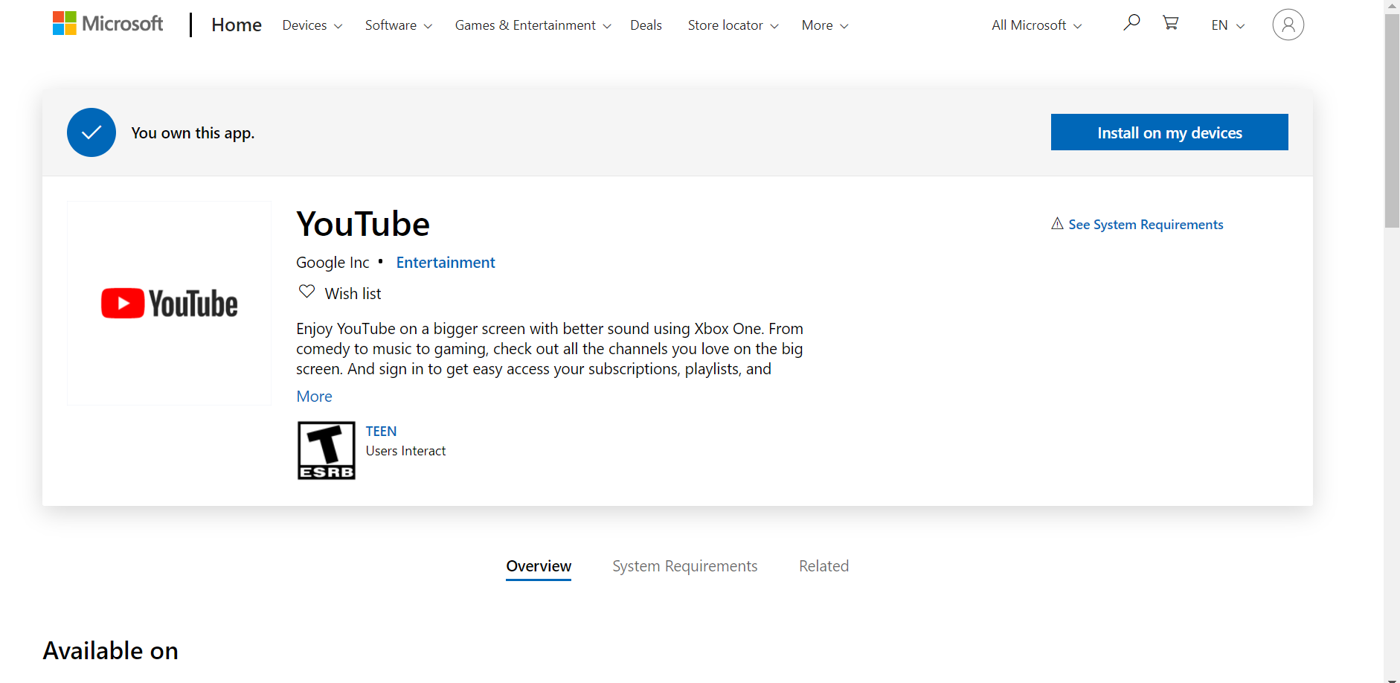This screenshot has height=683, width=1400.
Task: Click the page vertical scrollbar thumb
Action: (x=1392, y=121)
